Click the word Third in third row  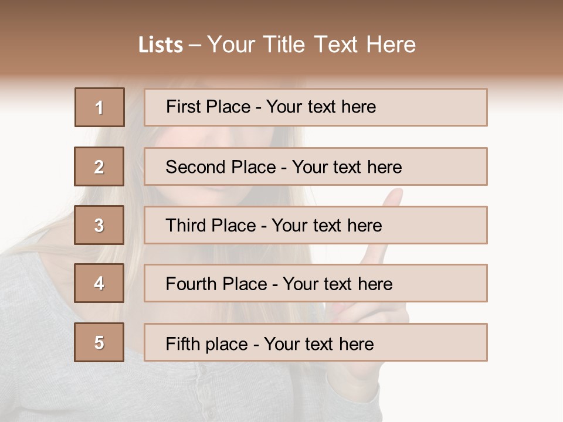click(186, 225)
